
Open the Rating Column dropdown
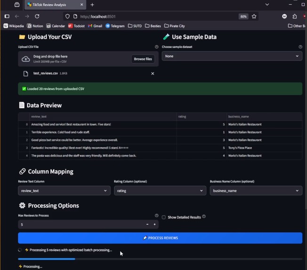(x=160, y=191)
